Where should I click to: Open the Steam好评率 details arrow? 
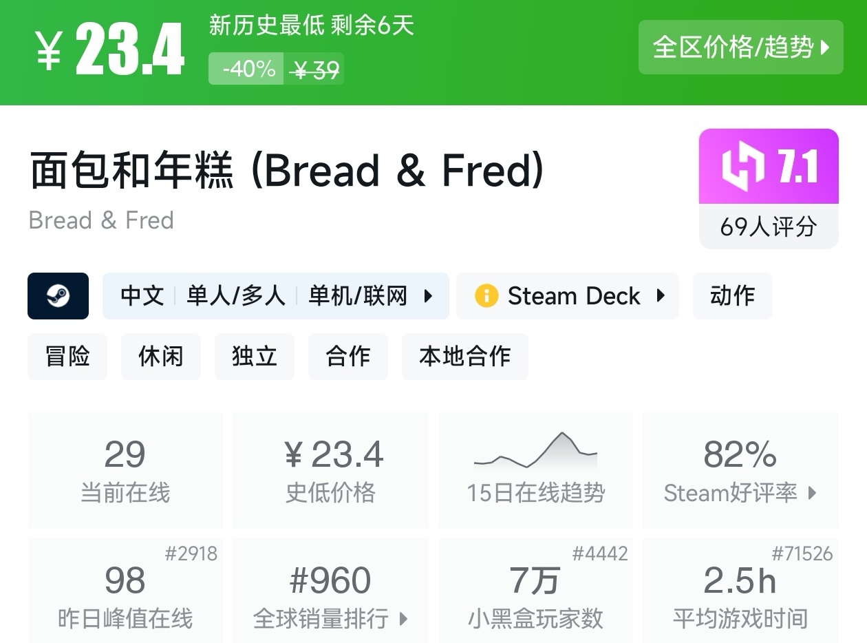(813, 493)
